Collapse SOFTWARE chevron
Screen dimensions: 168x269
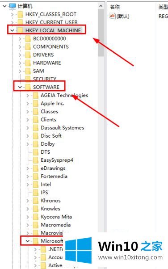[x=20, y=87]
